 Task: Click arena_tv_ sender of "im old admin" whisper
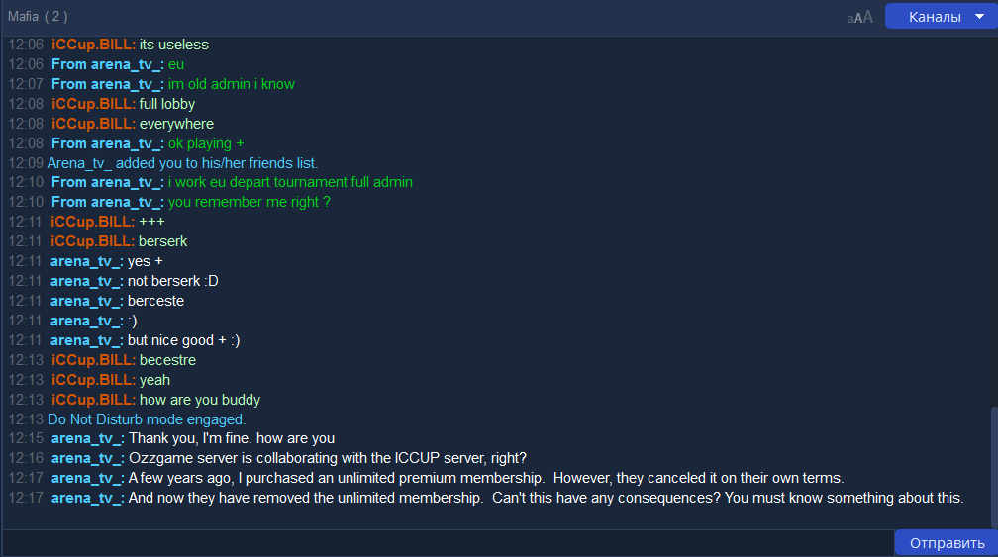pyautogui.click(x=107, y=84)
